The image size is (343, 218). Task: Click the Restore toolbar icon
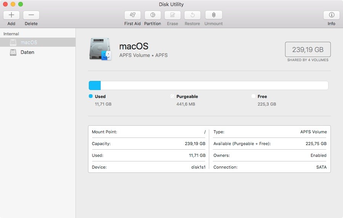[192, 15]
